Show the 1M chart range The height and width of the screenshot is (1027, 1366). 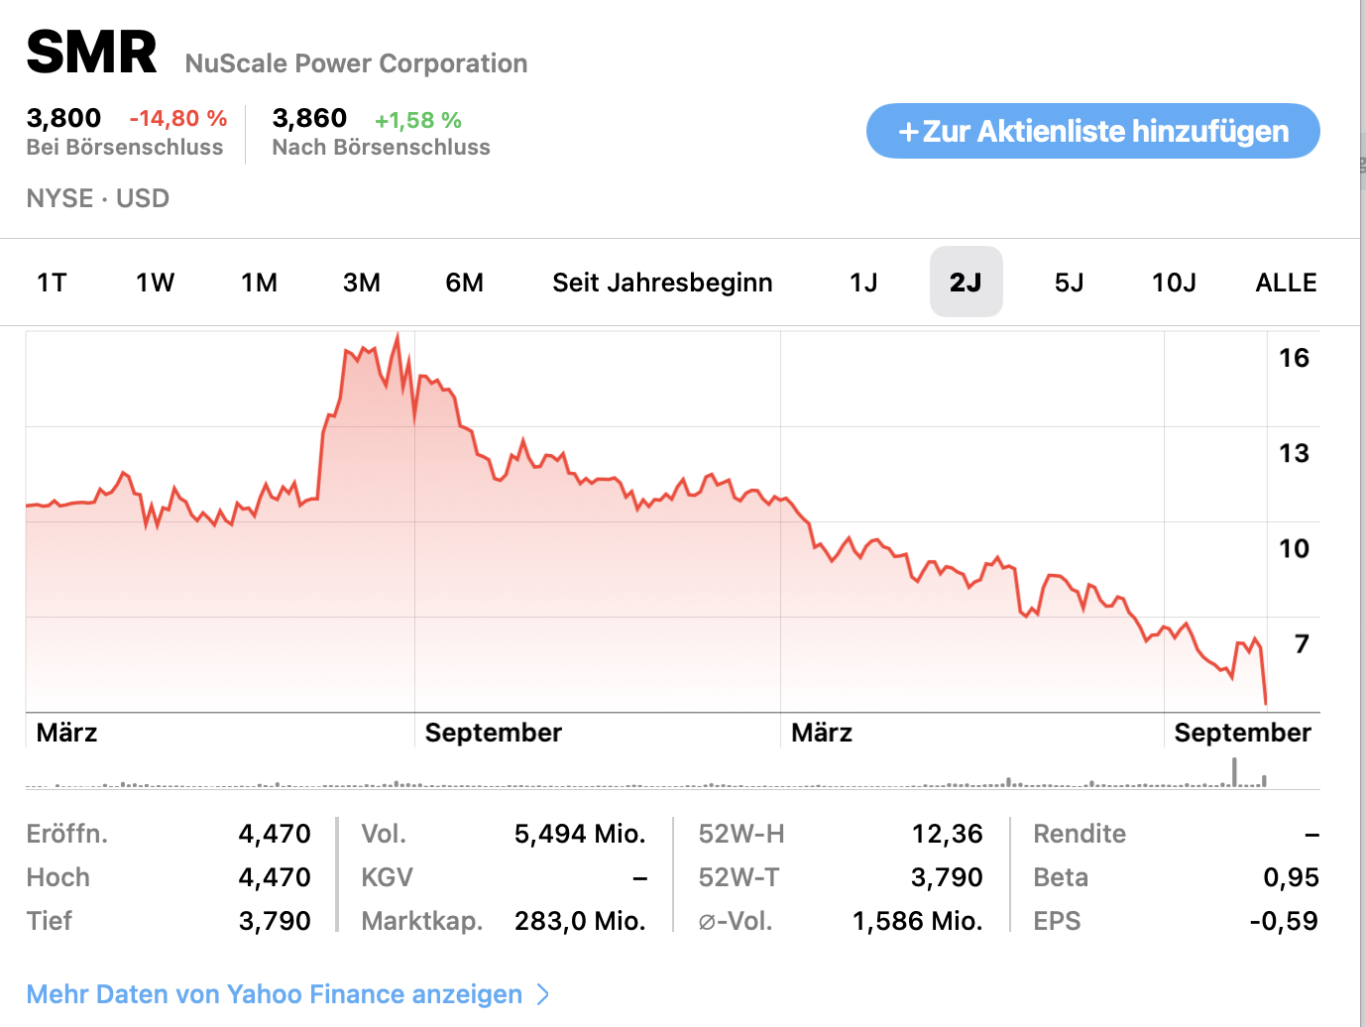coord(259,283)
